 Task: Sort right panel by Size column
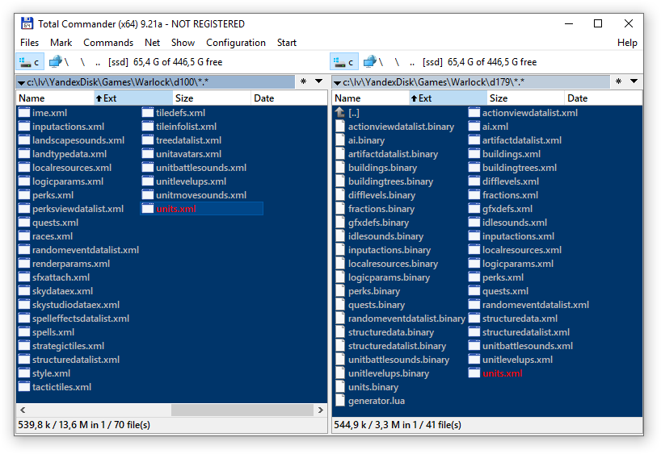point(526,98)
